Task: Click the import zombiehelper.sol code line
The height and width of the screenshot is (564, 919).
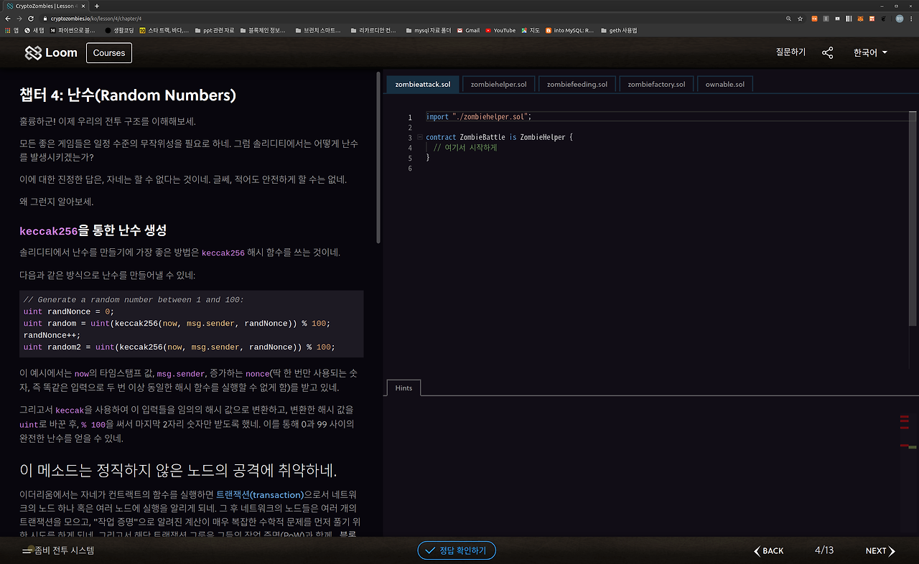Action: [479, 117]
